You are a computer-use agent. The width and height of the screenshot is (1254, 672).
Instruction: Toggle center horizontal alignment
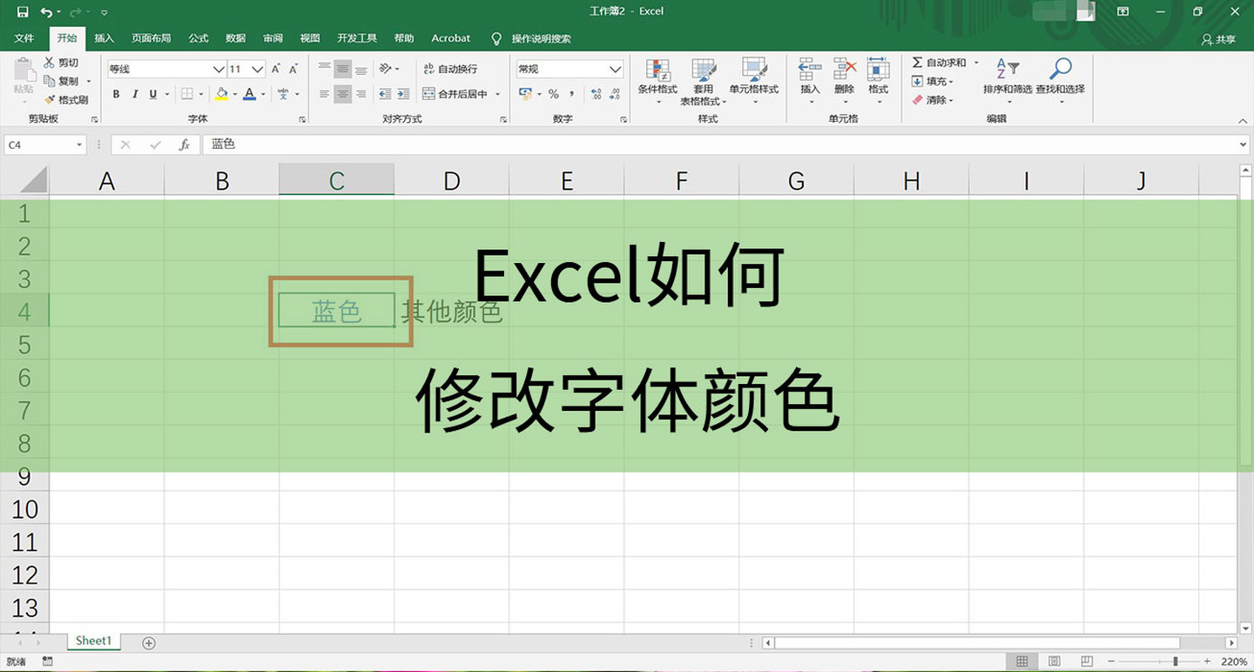[x=342, y=94]
